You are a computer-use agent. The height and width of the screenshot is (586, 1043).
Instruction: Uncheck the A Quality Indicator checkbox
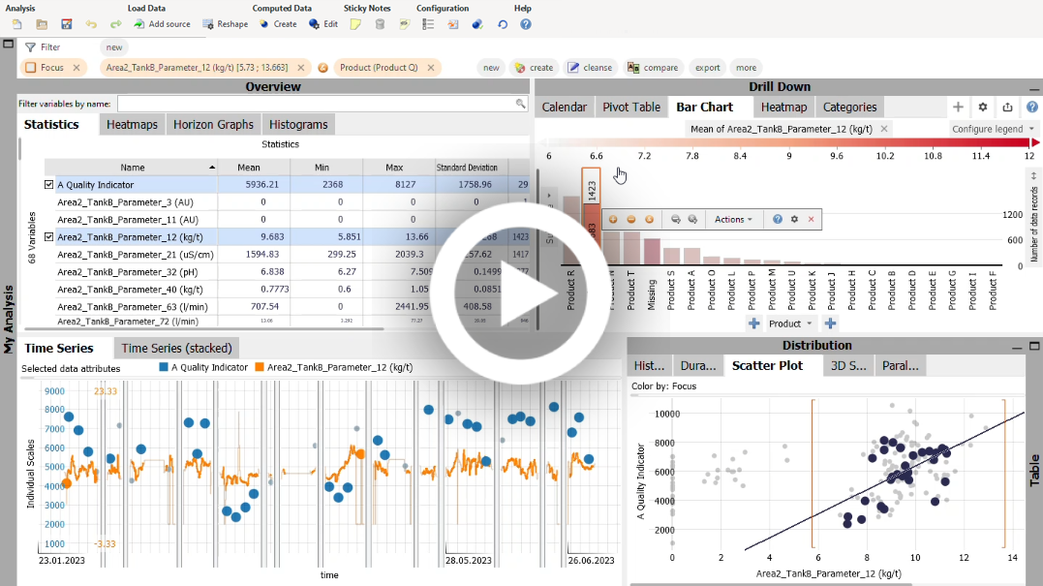[x=48, y=184]
